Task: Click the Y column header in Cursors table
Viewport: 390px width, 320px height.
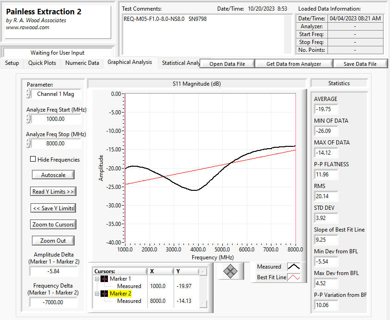Action: coord(187,271)
